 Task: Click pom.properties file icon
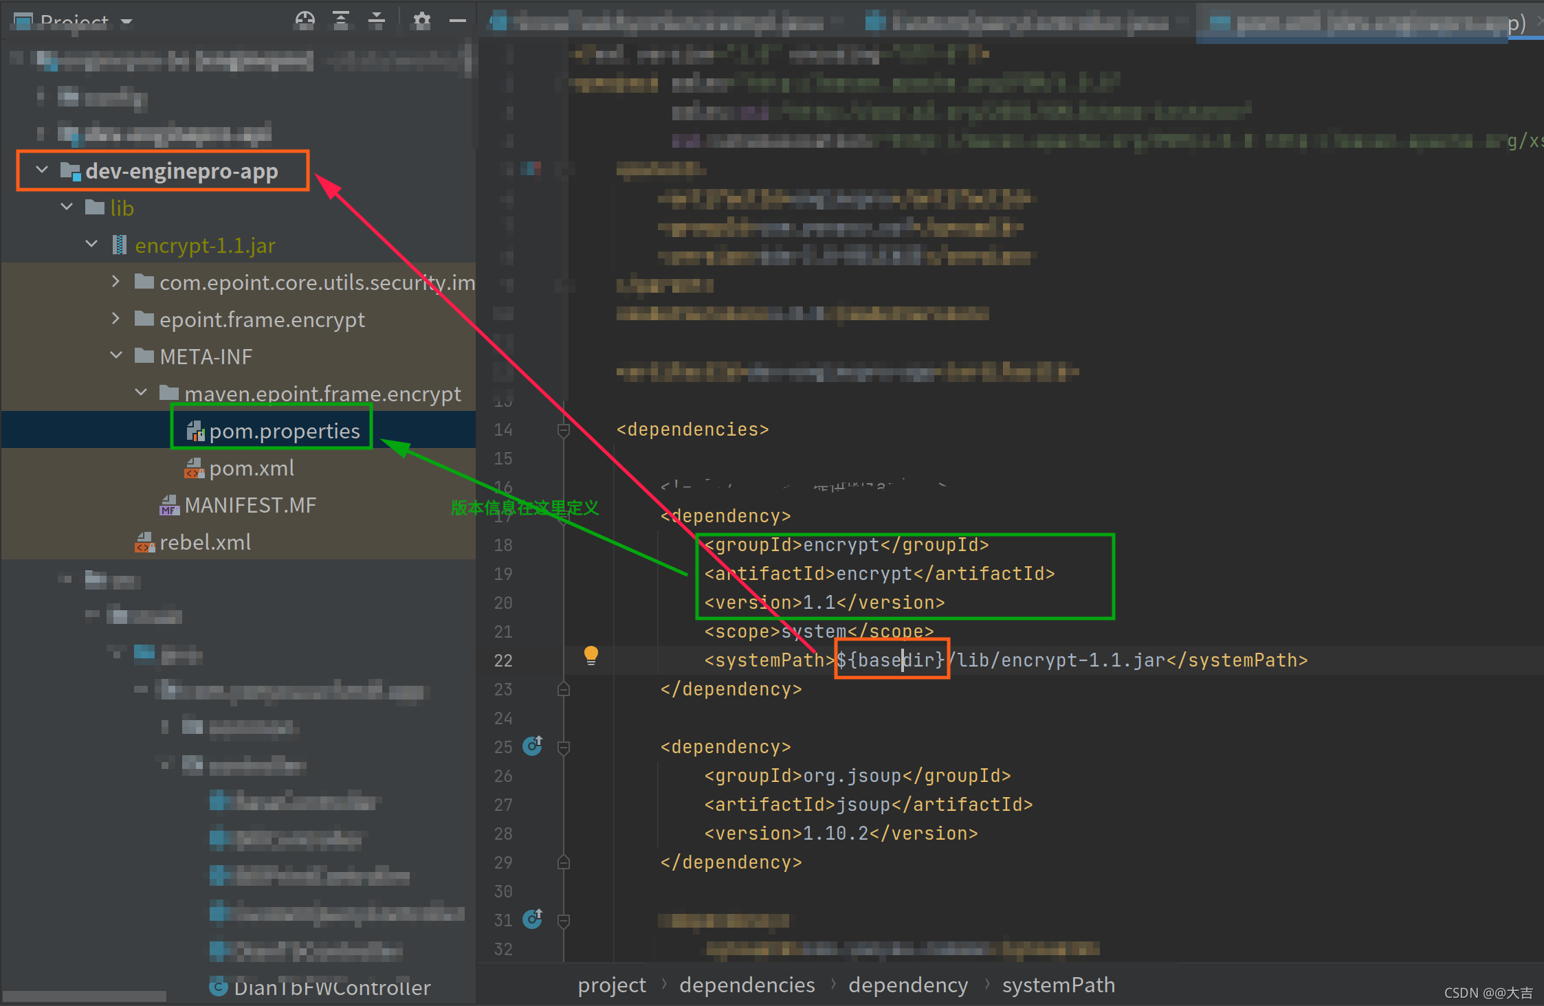pos(196,431)
